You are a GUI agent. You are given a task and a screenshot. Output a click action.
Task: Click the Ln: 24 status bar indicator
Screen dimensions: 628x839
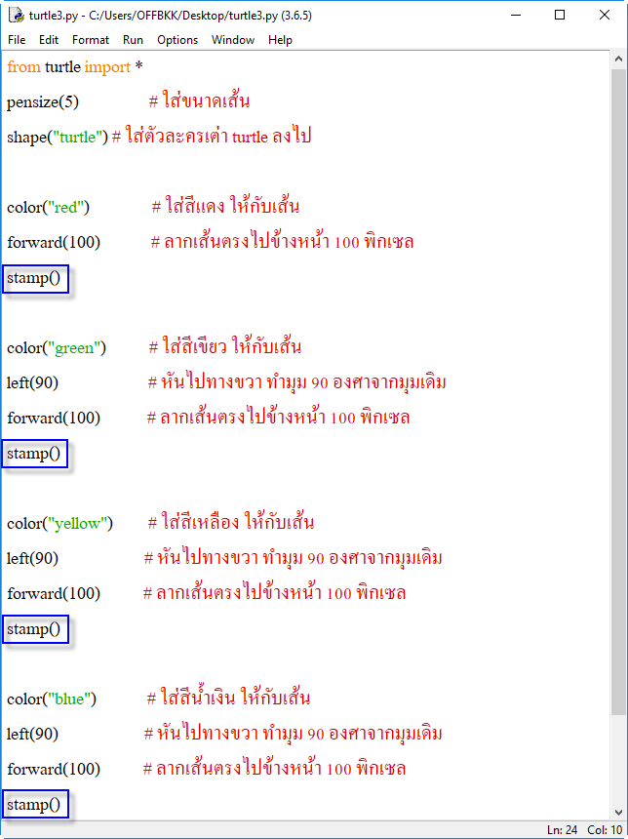coord(563,830)
